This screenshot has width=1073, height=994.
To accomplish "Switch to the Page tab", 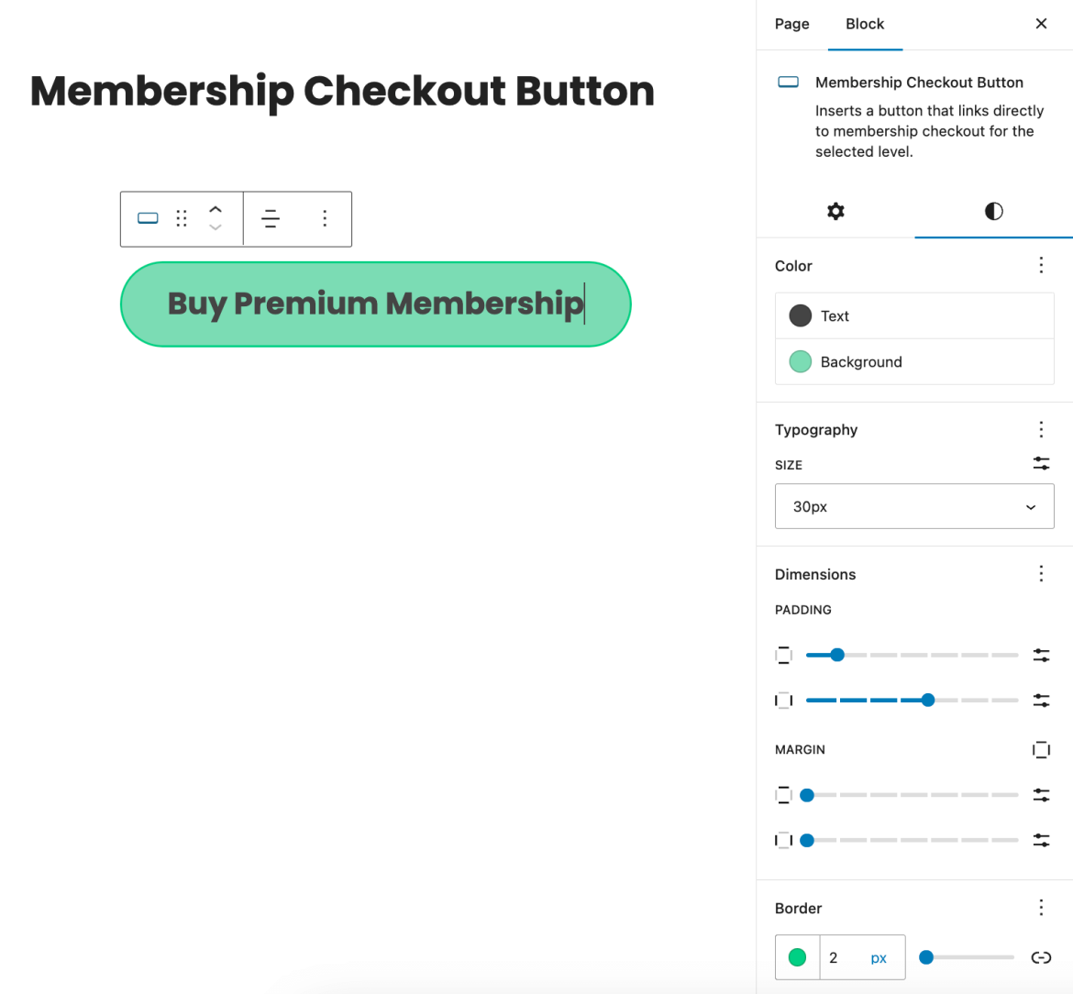I will click(791, 24).
